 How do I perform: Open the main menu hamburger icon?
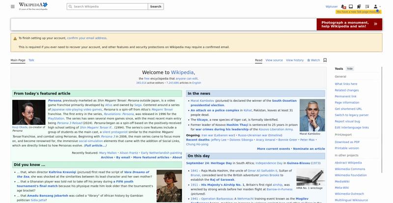pyautogui.click(x=13, y=6)
